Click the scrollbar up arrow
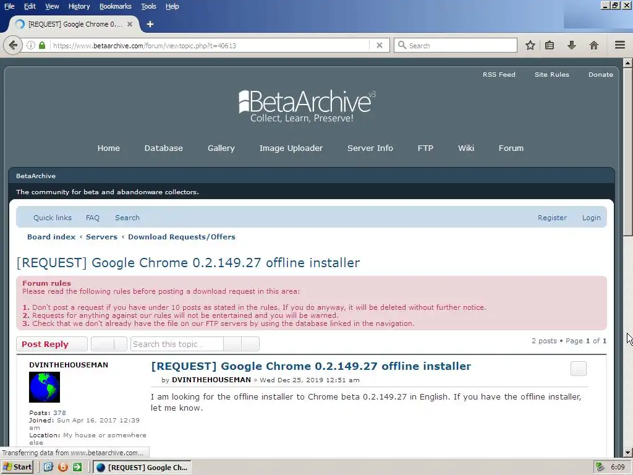633x475 pixels. click(x=628, y=62)
